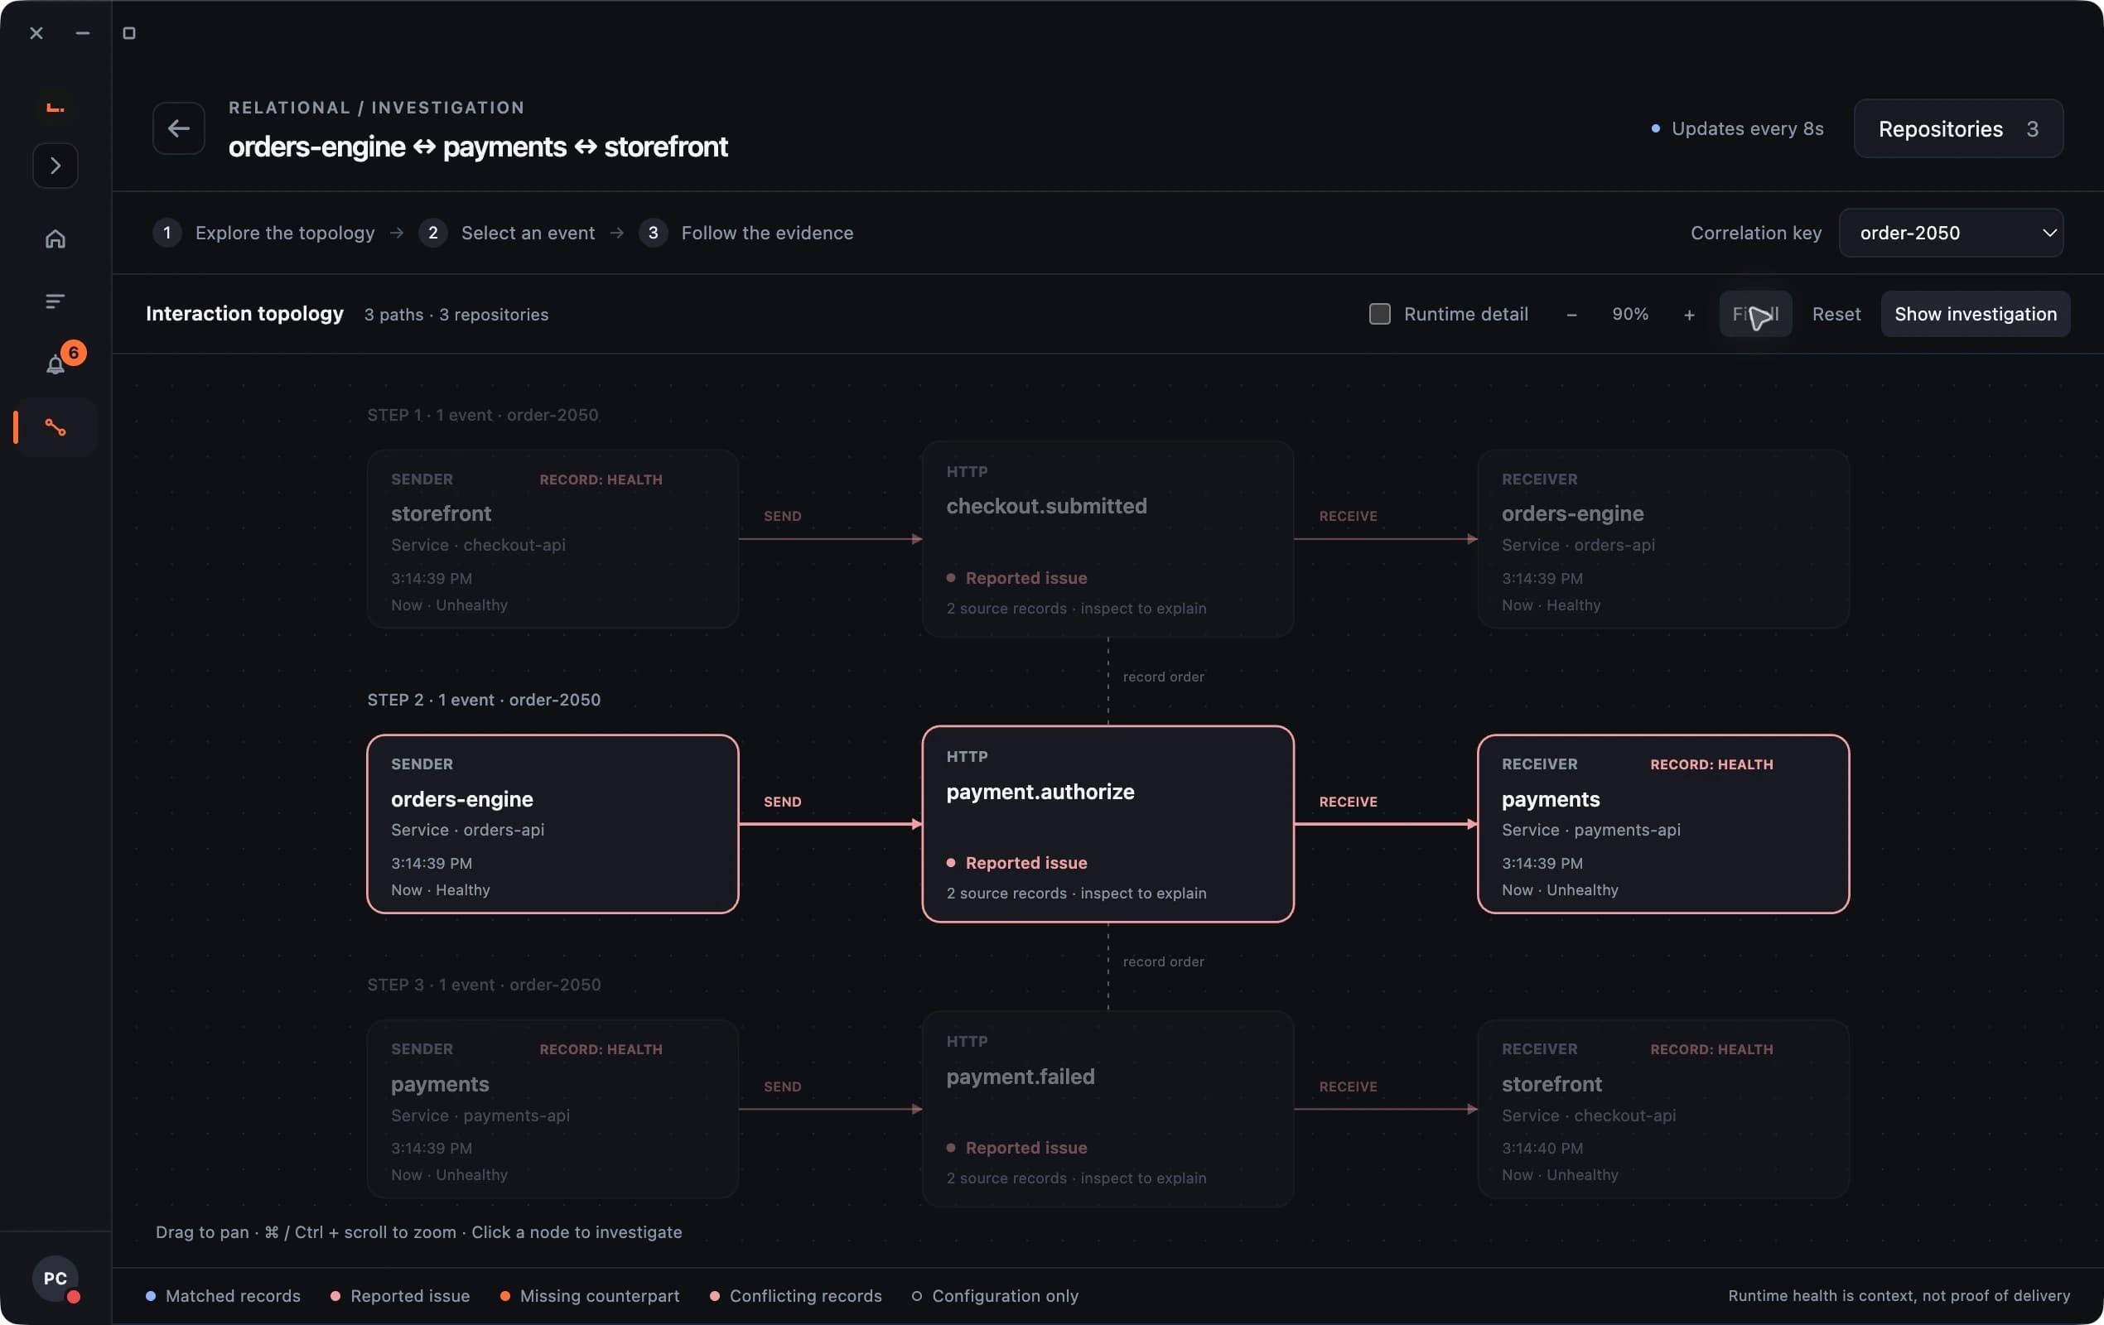Image resolution: width=2104 pixels, height=1325 pixels.
Task: Select the storefront receiver node in step 3
Action: click(x=1662, y=1108)
